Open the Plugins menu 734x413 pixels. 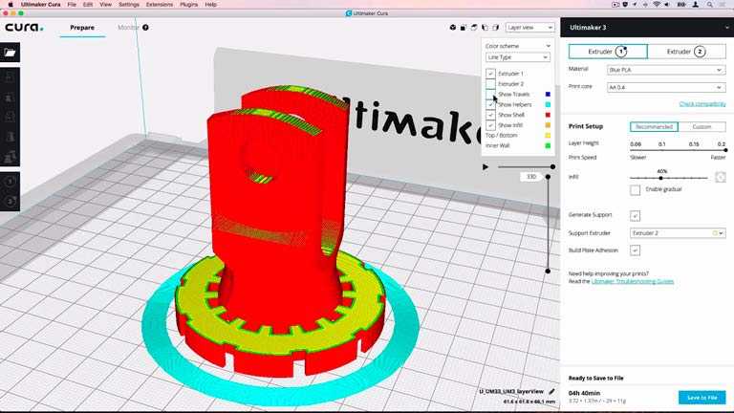188,4
